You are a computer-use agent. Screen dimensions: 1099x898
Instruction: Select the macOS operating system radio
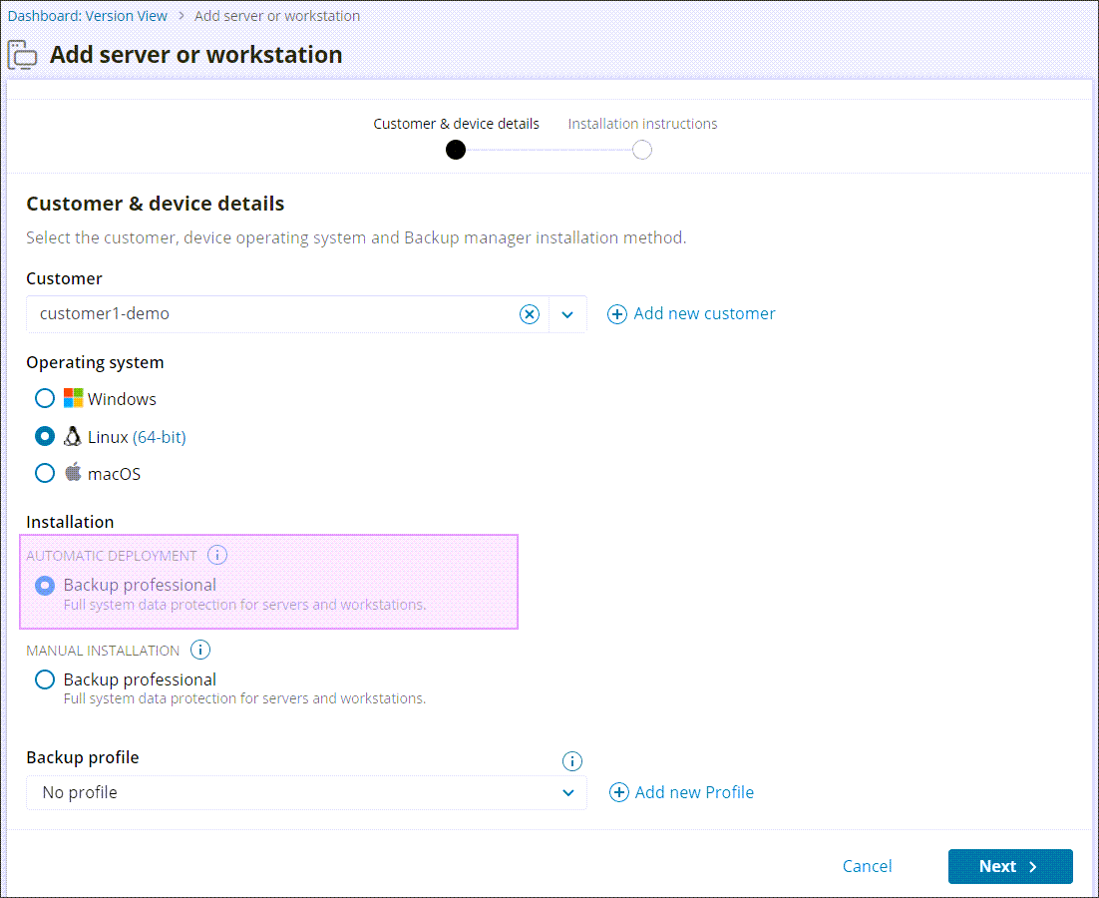tap(45, 473)
